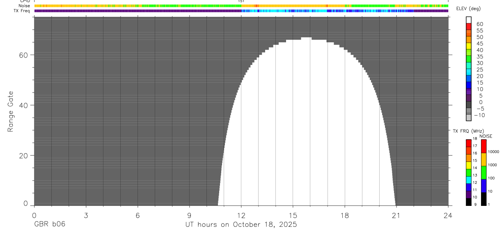Viewport: 504px width, 233px height.
Task: Click the black segment of the TX FRQ color bar
Action: click(x=469, y=202)
